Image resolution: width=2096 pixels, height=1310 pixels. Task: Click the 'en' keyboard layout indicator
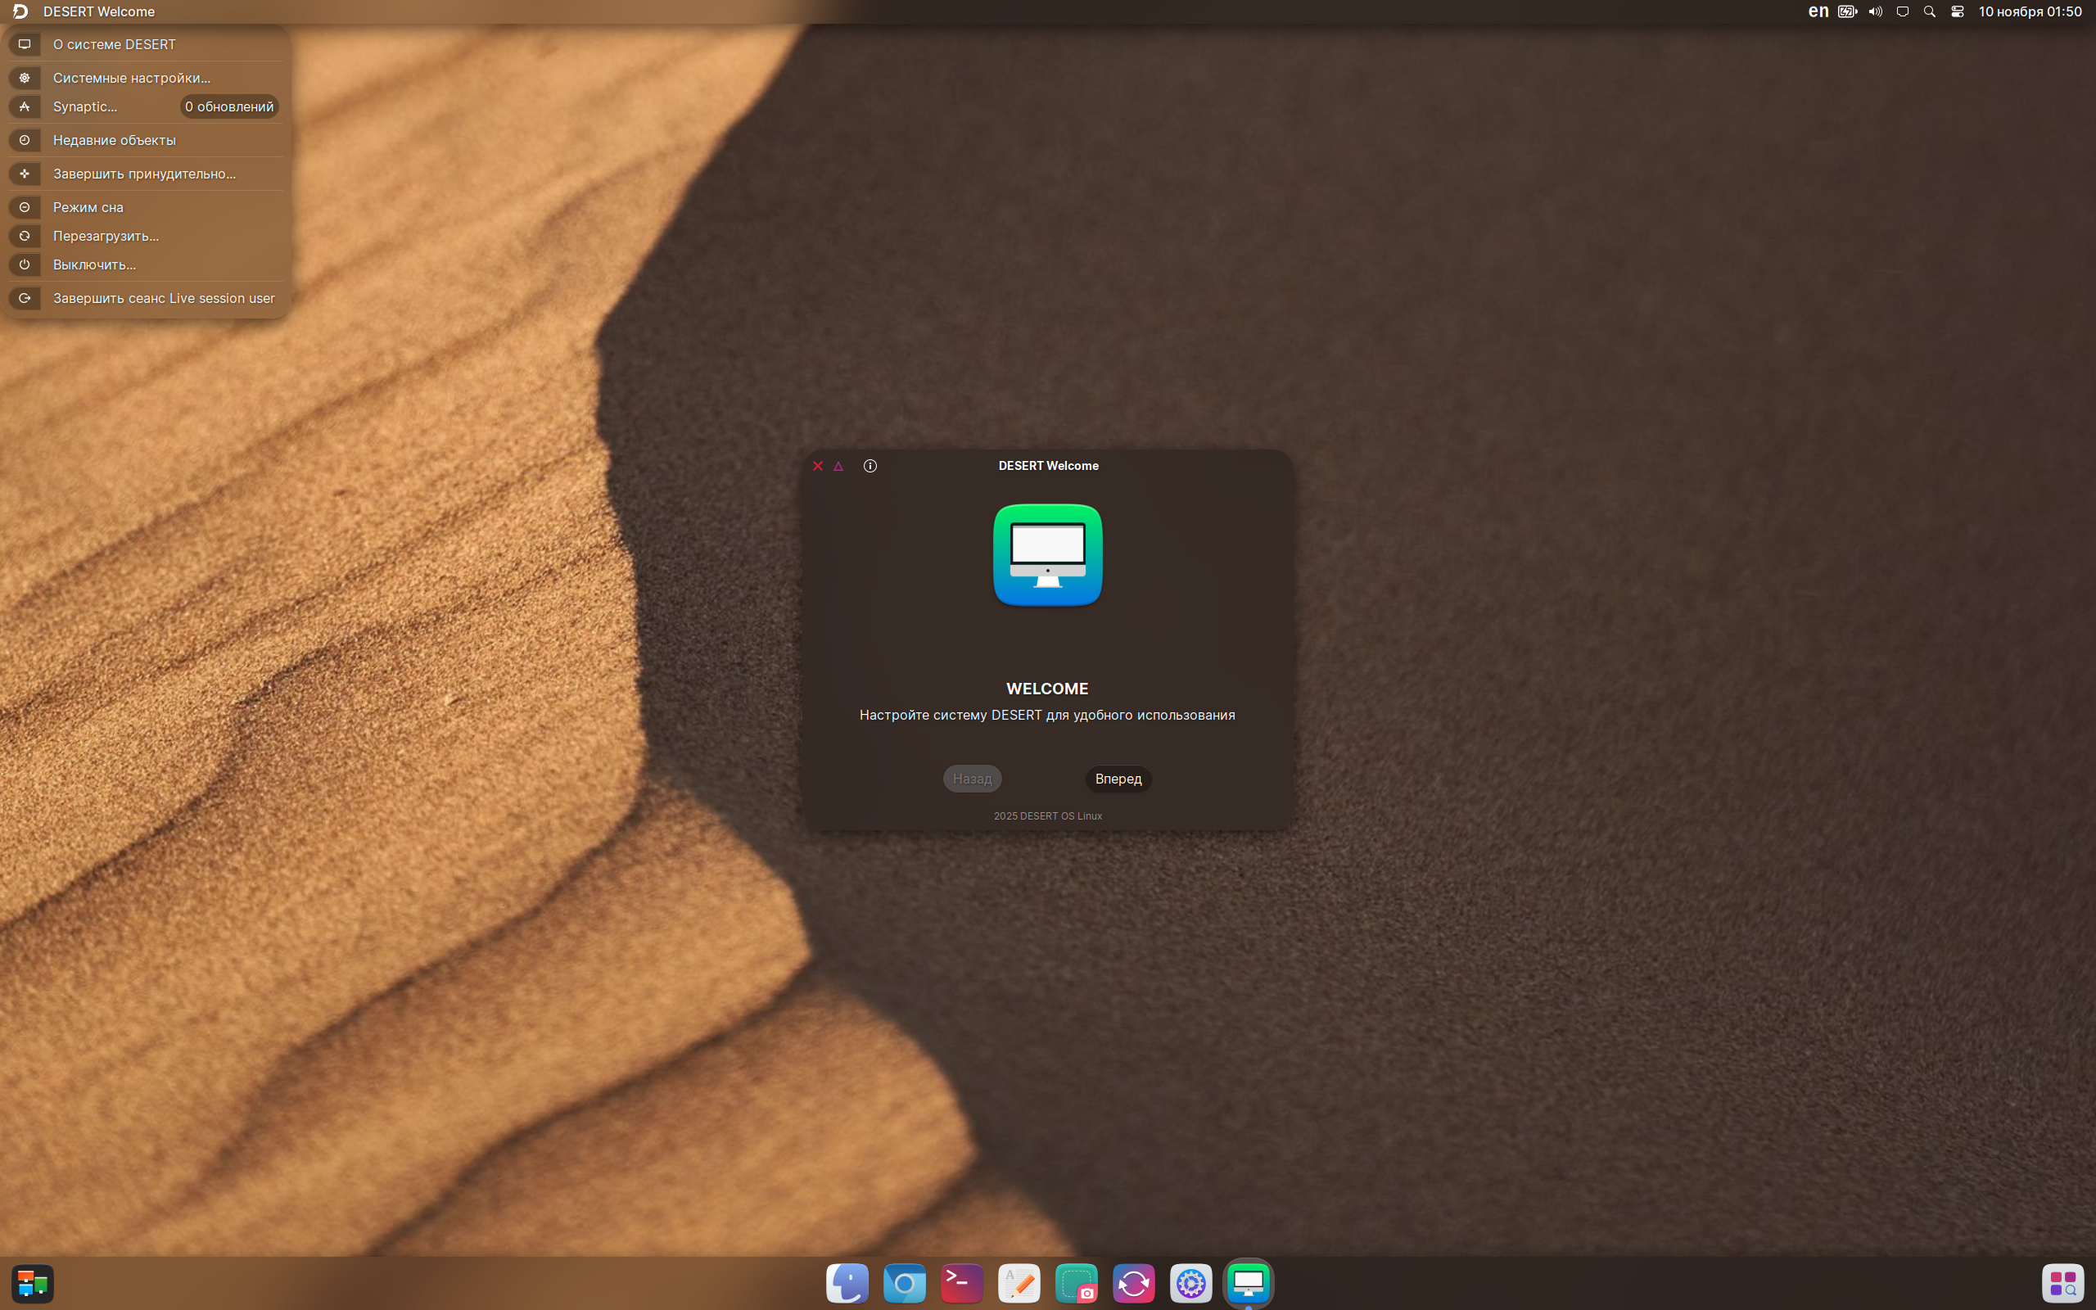click(x=1818, y=11)
